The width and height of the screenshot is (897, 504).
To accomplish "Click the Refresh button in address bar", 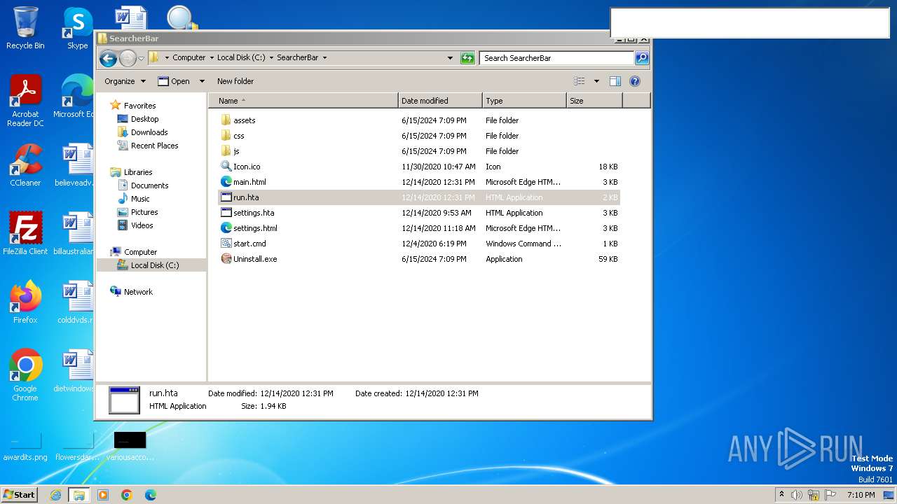I will tap(467, 58).
